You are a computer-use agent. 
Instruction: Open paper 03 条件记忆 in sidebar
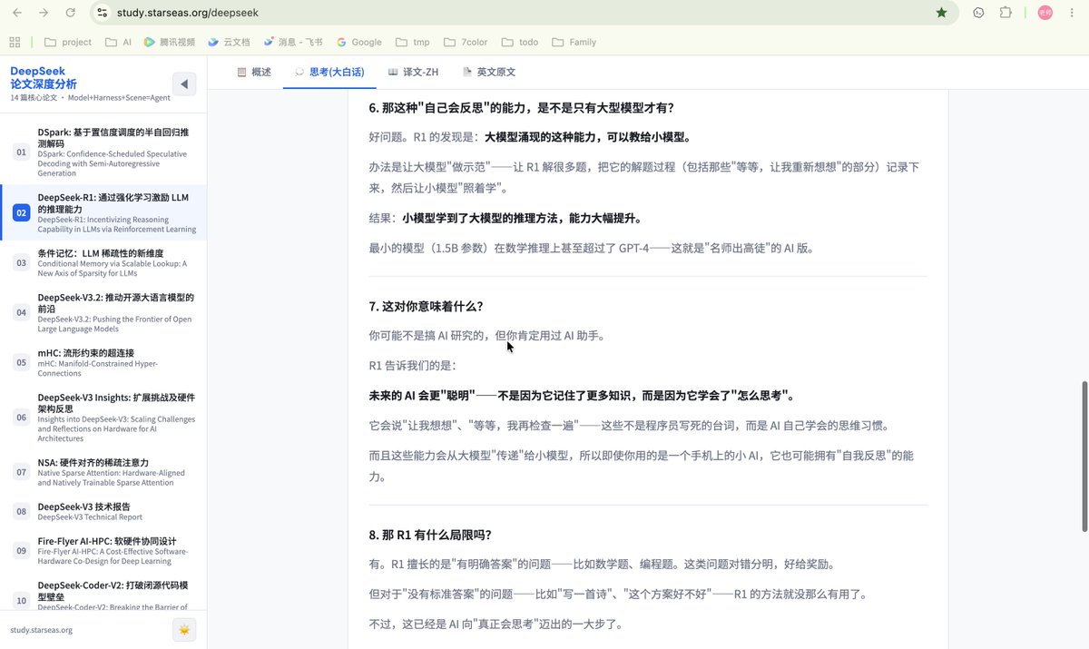pyautogui.click(x=103, y=263)
